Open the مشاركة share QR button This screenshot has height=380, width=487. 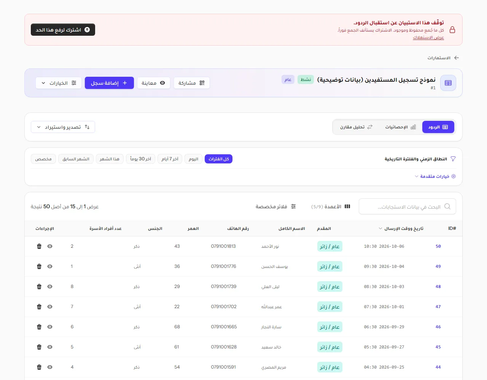point(192,83)
